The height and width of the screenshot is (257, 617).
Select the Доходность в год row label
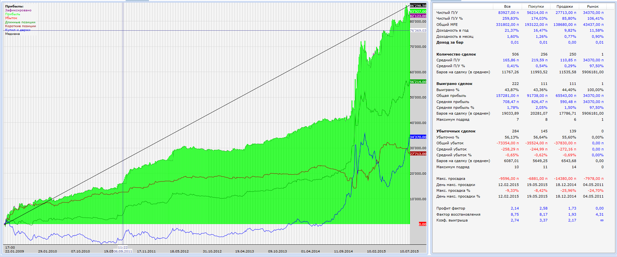tap(452, 30)
